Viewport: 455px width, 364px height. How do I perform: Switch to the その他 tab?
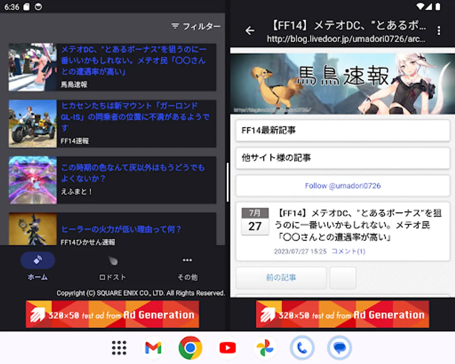[x=187, y=267]
